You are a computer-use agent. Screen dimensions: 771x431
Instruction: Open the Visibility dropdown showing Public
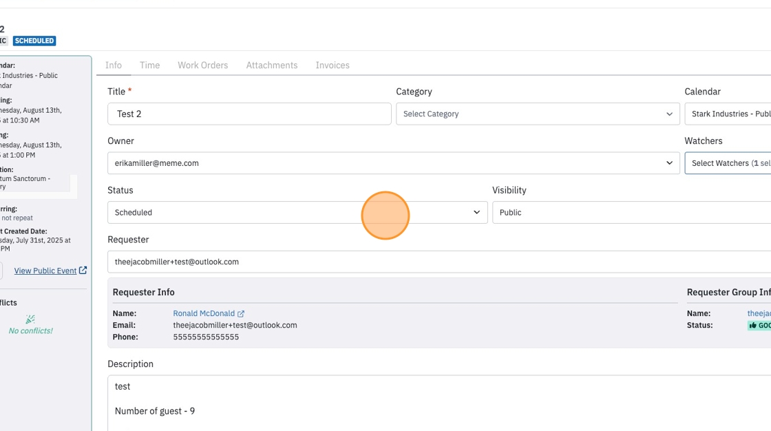632,212
